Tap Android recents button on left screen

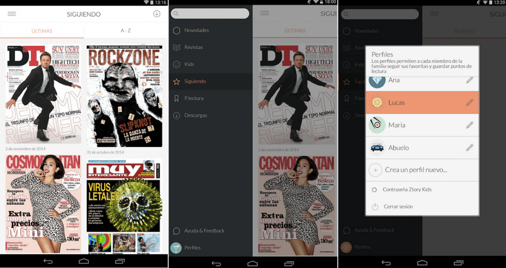(120, 261)
